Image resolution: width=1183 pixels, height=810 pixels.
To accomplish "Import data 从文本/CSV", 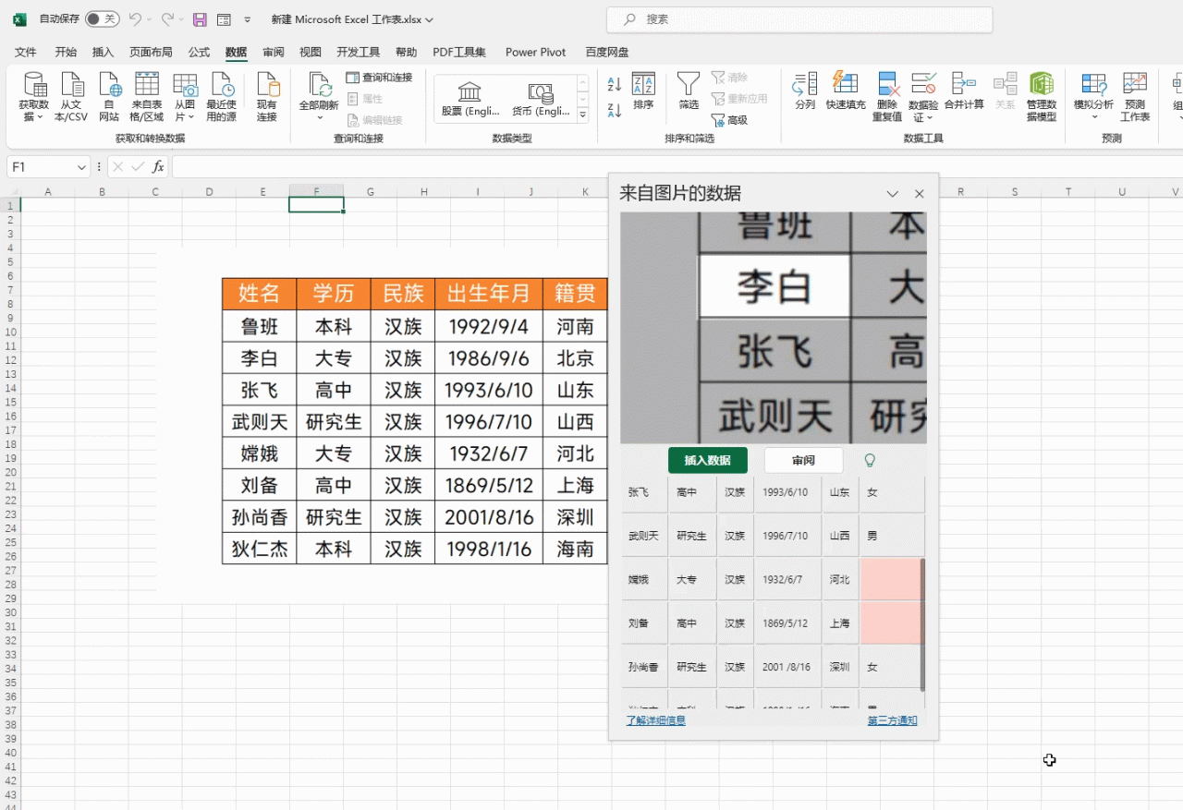I will pyautogui.click(x=71, y=97).
